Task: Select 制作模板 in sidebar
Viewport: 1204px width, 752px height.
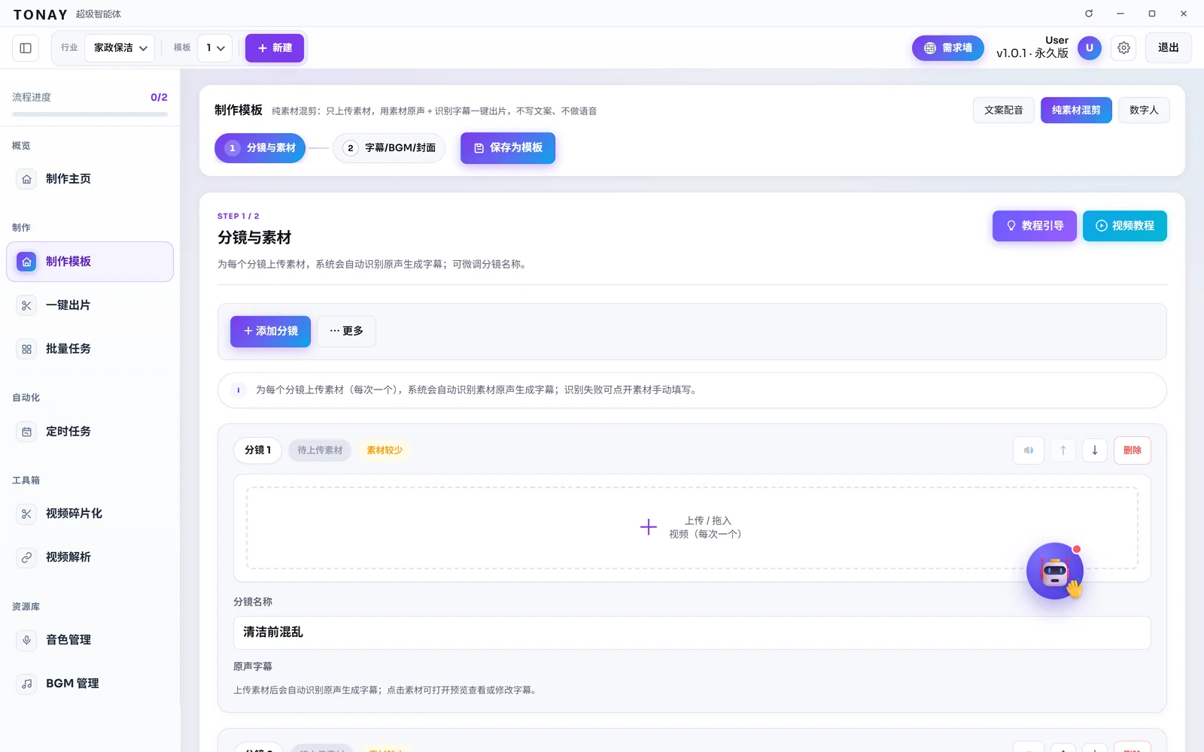Action: [90, 262]
